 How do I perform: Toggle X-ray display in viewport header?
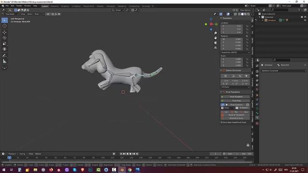[235, 14]
